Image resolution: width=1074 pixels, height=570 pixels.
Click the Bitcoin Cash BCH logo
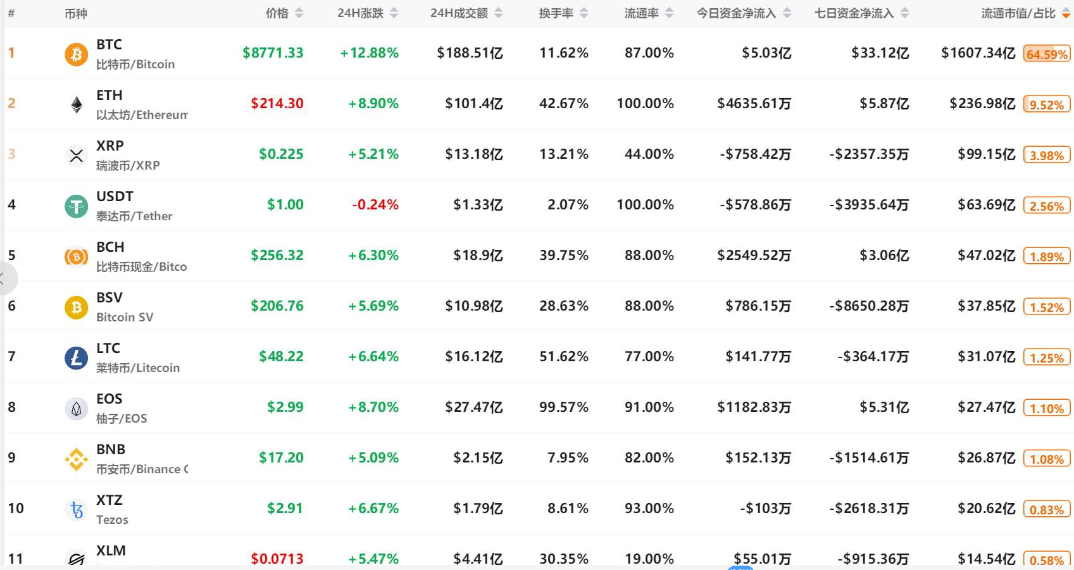[77, 257]
